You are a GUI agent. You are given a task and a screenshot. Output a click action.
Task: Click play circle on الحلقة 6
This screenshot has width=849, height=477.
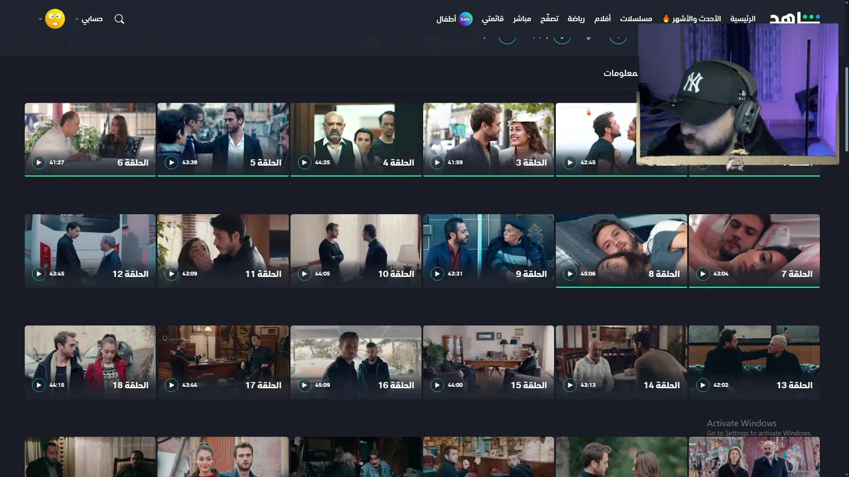pyautogui.click(x=39, y=162)
